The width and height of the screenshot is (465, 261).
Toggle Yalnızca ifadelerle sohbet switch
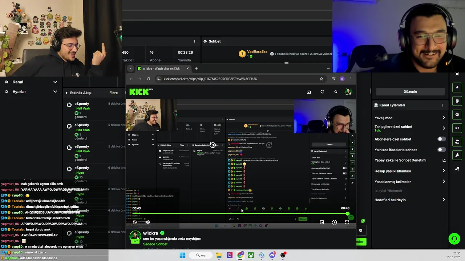[x=441, y=150]
